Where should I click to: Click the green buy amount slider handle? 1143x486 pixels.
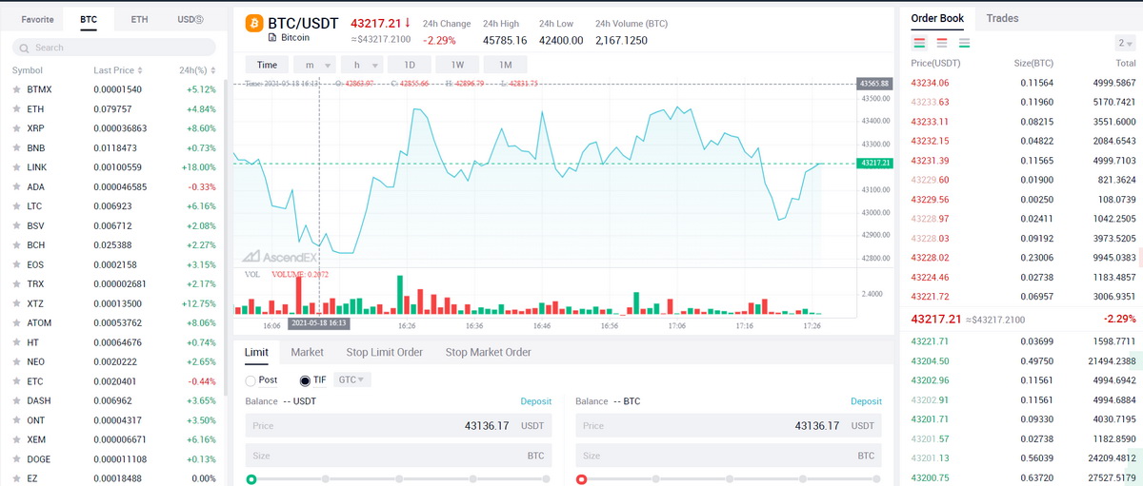[x=251, y=479]
